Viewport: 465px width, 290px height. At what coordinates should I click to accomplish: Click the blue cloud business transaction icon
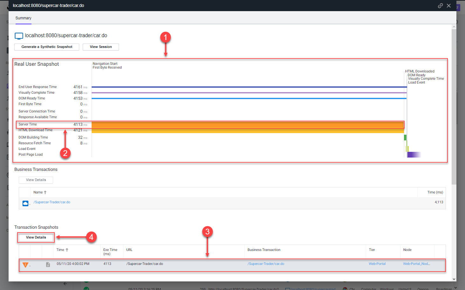pos(25,203)
